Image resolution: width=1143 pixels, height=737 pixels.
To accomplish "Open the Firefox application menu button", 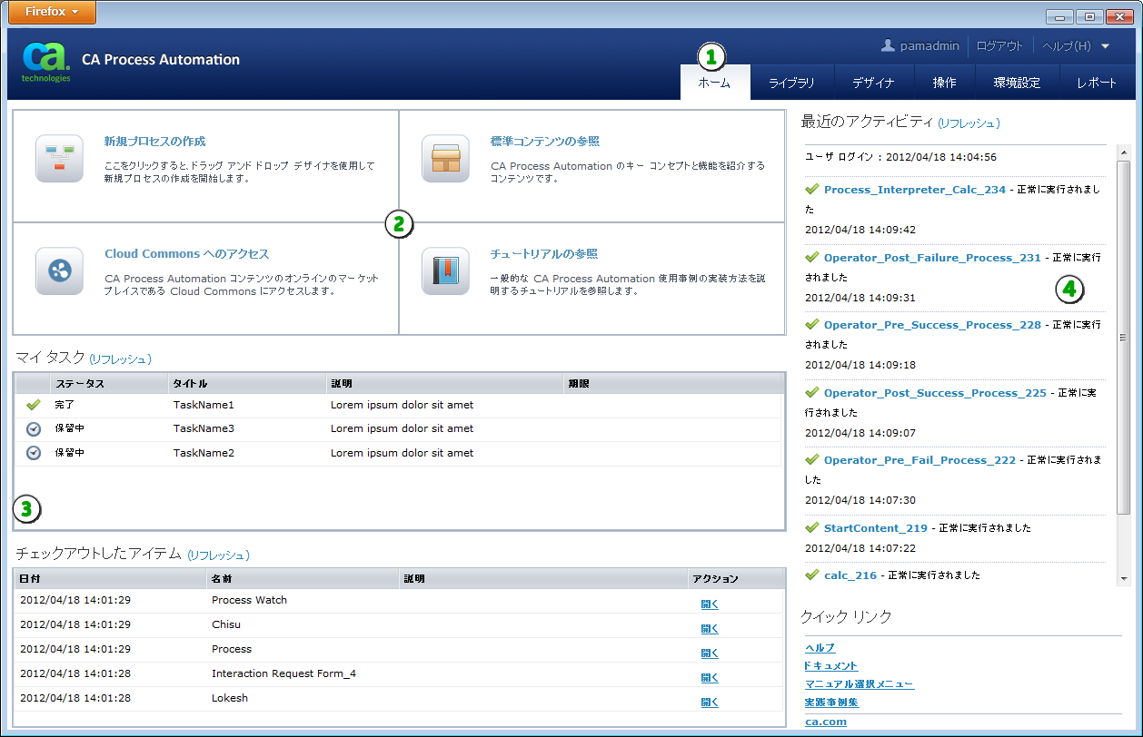I will click(51, 12).
